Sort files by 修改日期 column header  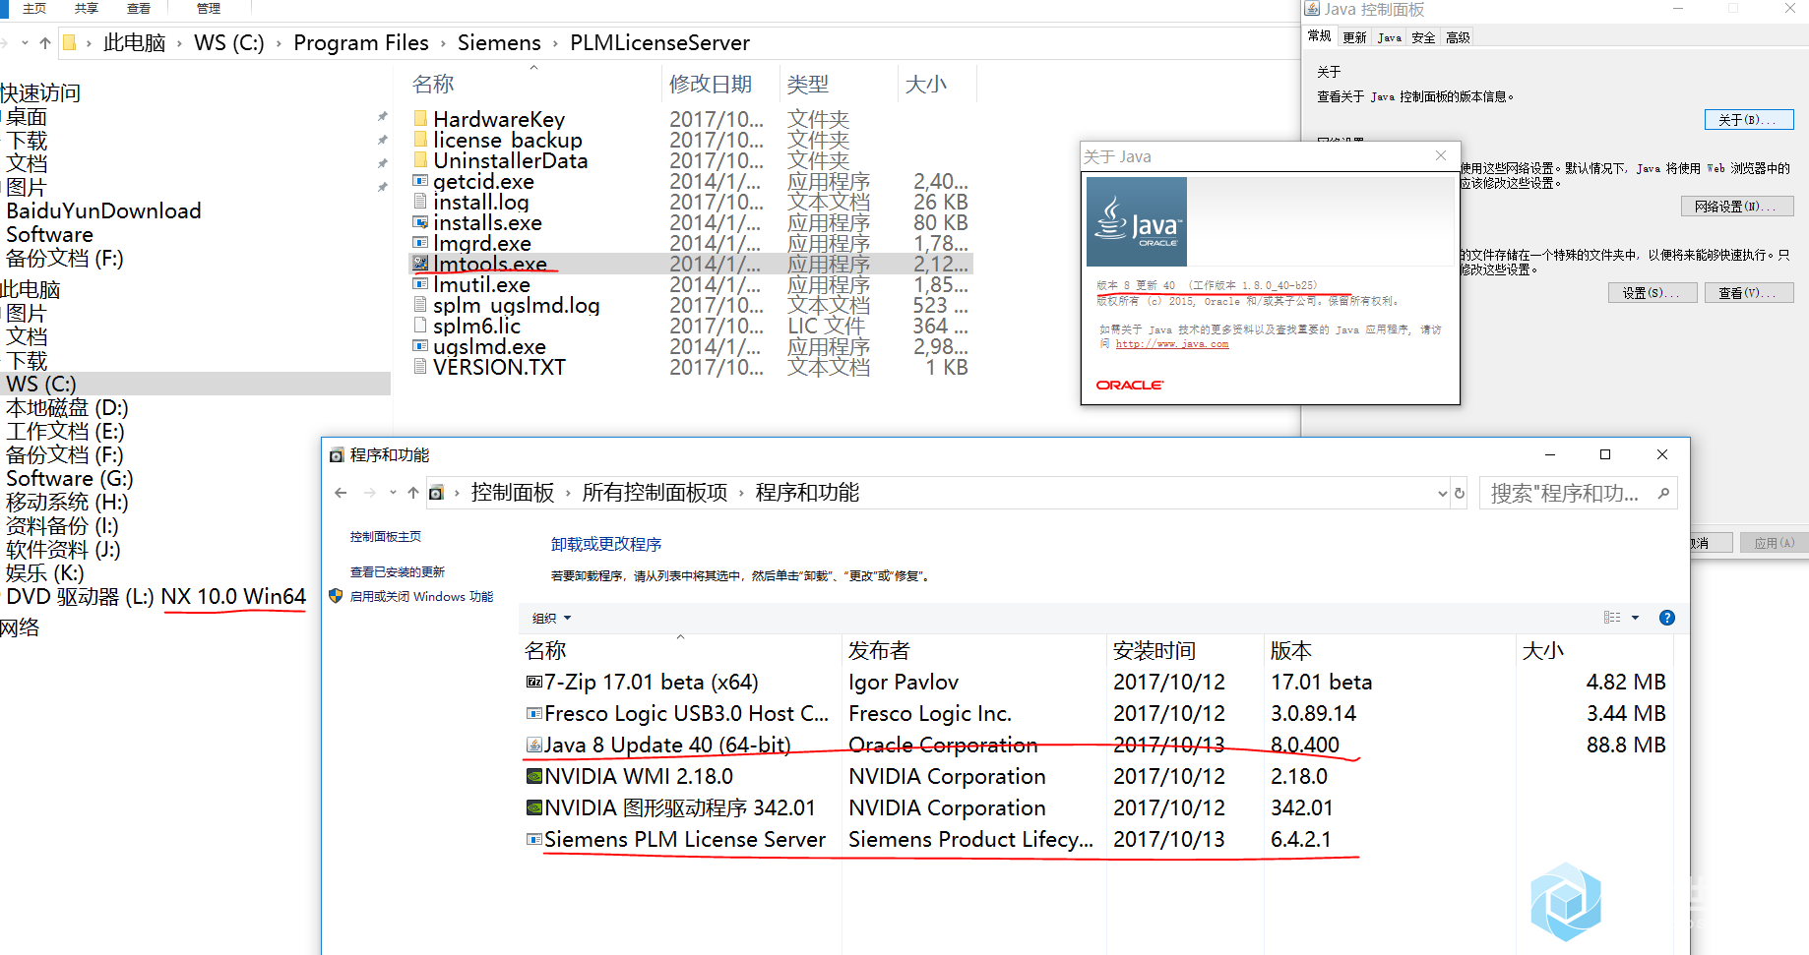tap(720, 85)
